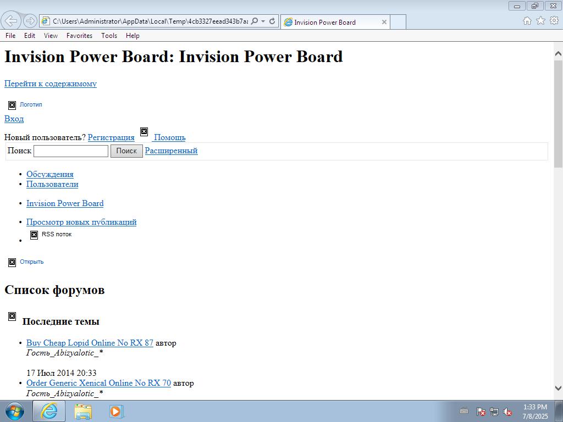The width and height of the screenshot is (563, 422).
Task: Click the browser Forward arrow button
Action: (30, 21)
